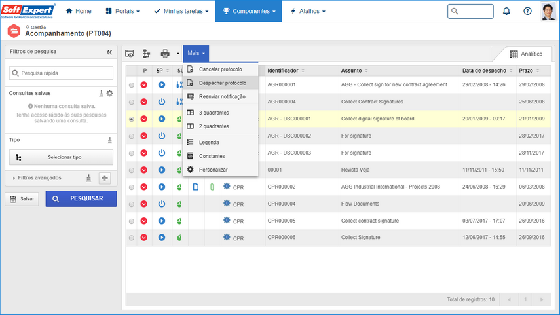Open the help question mark icon
Screen dimensions: 560x315
[527, 11]
